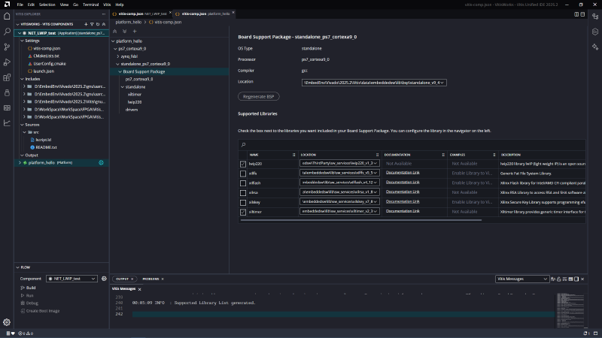Click the plus icon in the platform navigator toolbar
The height and width of the screenshot is (338, 602).
[x=135, y=32]
